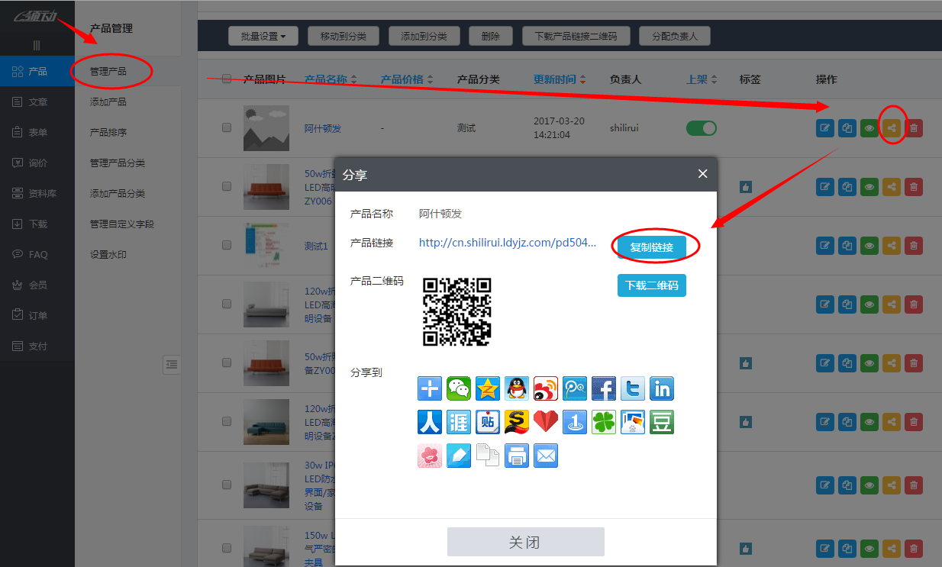Click the duplicate icon for 测试1
942x567 pixels.
pyautogui.click(x=847, y=246)
